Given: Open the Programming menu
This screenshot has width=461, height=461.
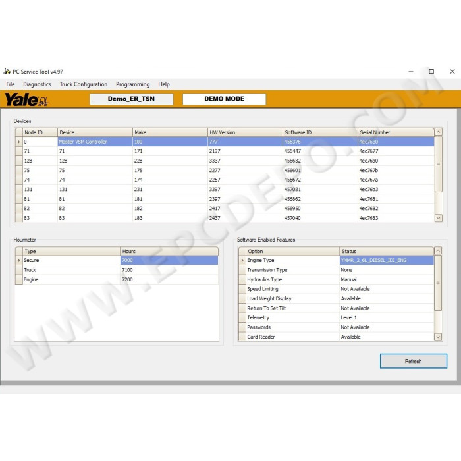Looking at the screenshot, I should [x=132, y=84].
